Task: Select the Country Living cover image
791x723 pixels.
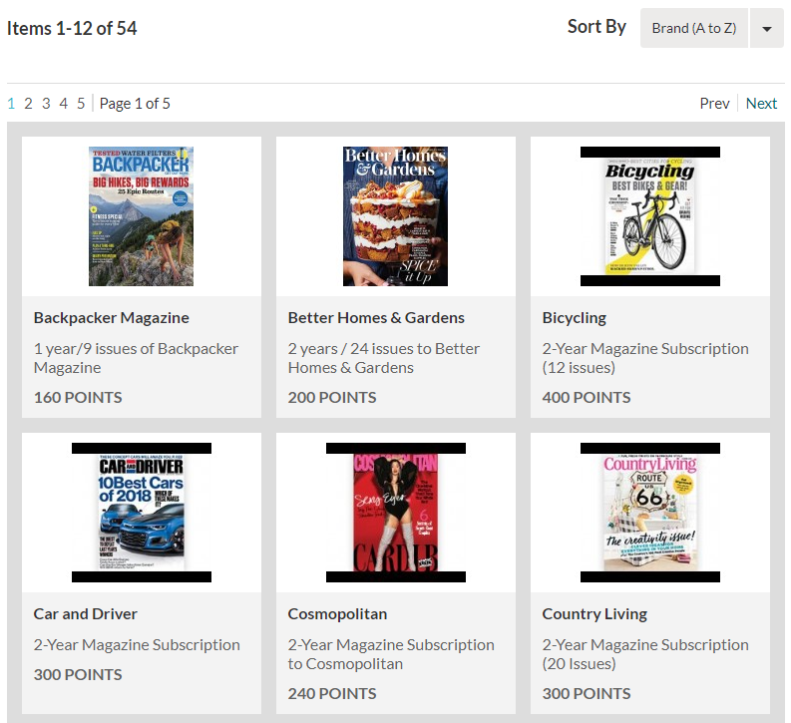Action: pos(650,513)
